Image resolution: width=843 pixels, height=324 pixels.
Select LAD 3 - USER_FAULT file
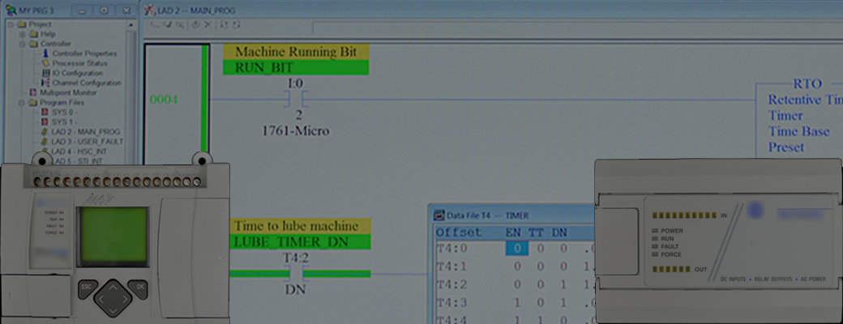[86, 141]
